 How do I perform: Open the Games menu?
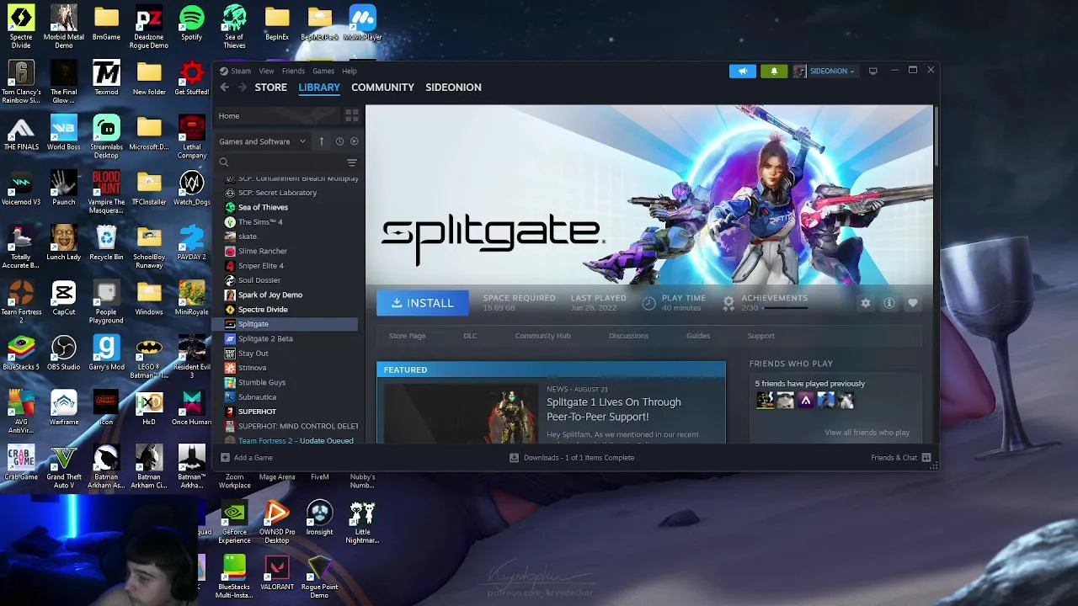(x=323, y=71)
